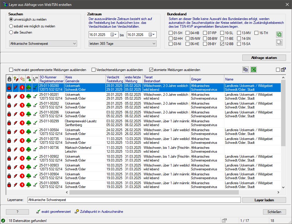292x224 pixels.
Task: Open column settings icon beside table checkbox
Action: (283, 70)
